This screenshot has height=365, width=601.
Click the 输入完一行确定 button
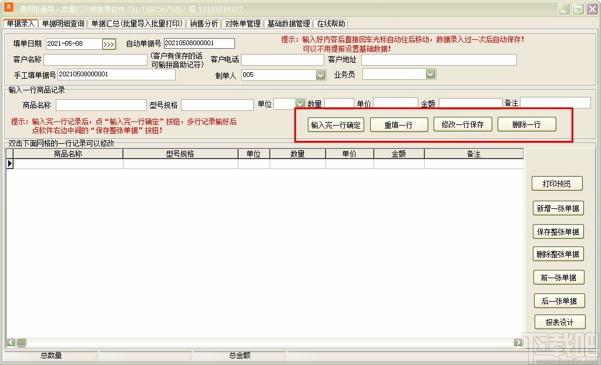tap(335, 124)
